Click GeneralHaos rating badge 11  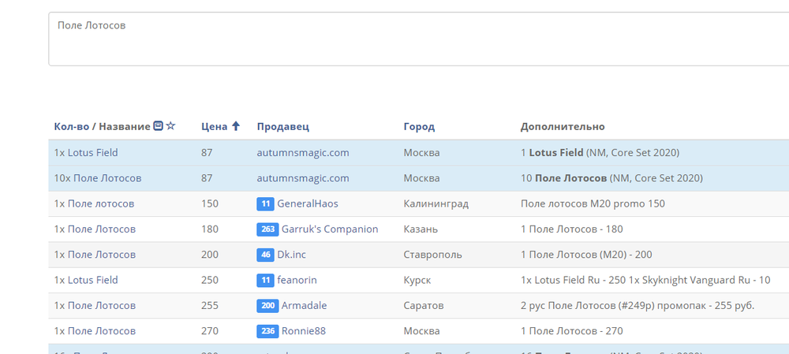pyautogui.click(x=265, y=203)
